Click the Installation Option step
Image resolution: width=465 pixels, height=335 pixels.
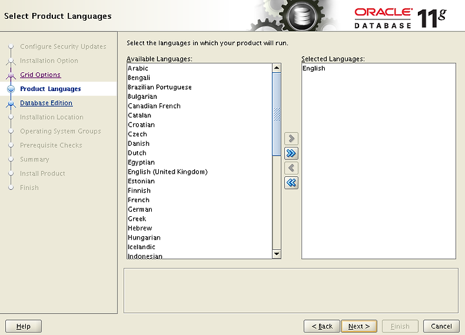[49, 61]
